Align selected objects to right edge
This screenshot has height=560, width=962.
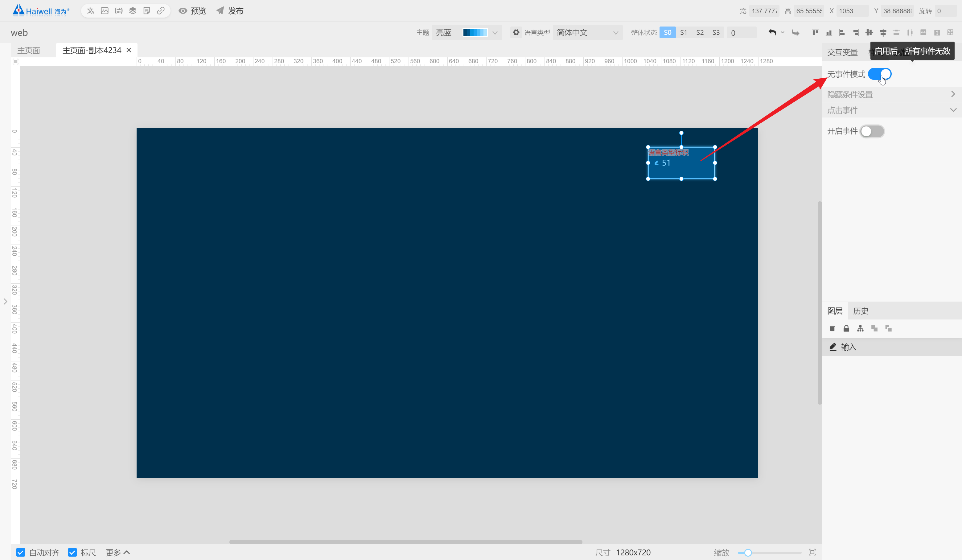pos(856,32)
